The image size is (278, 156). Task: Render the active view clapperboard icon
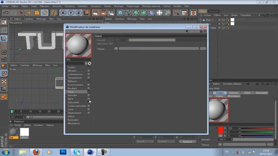[96, 13]
